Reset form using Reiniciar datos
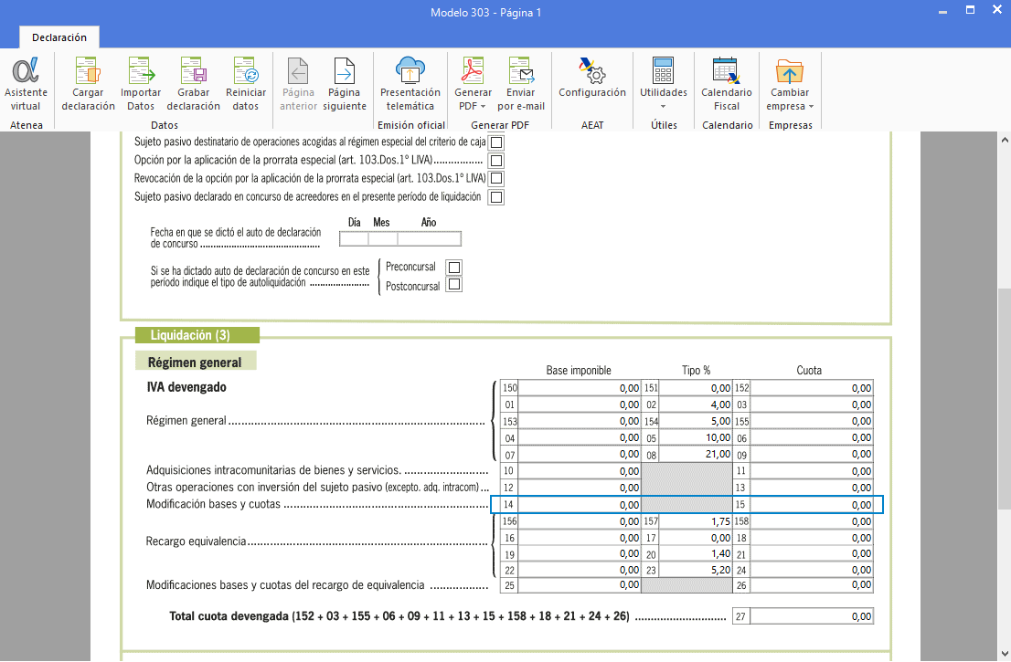This screenshot has height=662, width=1011. pyautogui.click(x=246, y=84)
